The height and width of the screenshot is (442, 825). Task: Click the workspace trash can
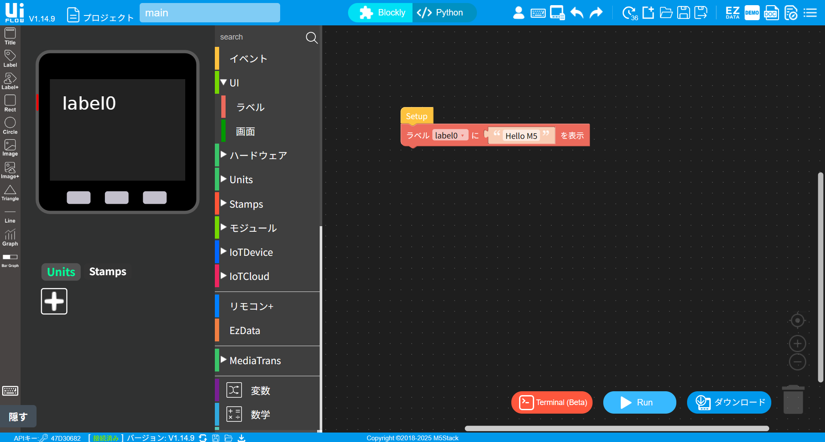(793, 399)
